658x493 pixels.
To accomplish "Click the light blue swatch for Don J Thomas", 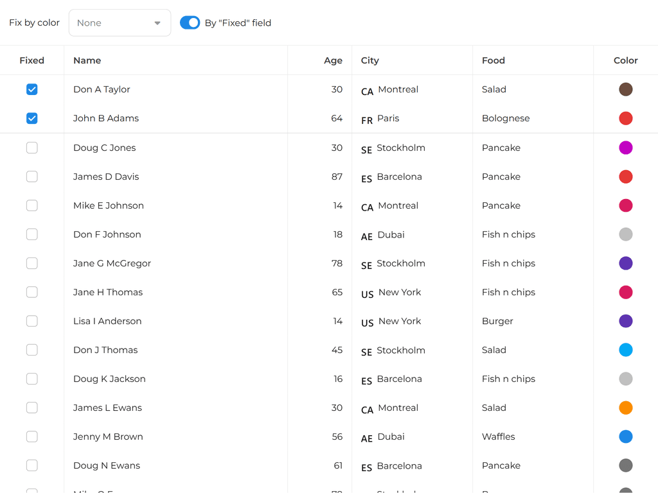I will (x=626, y=350).
